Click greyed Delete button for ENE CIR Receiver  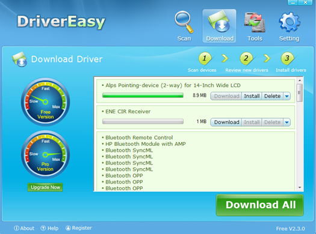273,122
